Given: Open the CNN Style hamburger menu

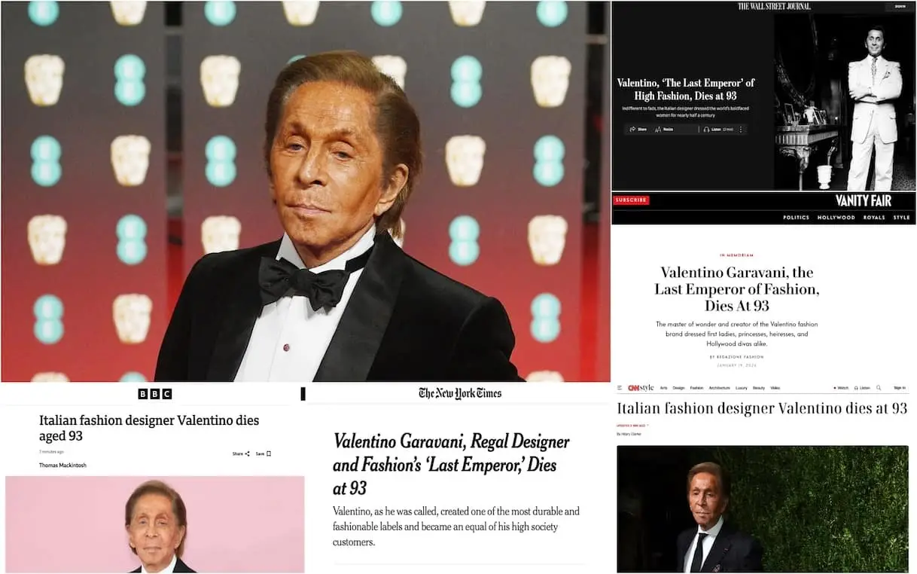Looking at the screenshot, I should tap(620, 388).
